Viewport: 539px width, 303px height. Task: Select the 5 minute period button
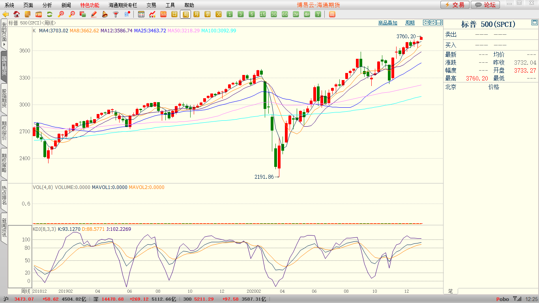point(252,14)
